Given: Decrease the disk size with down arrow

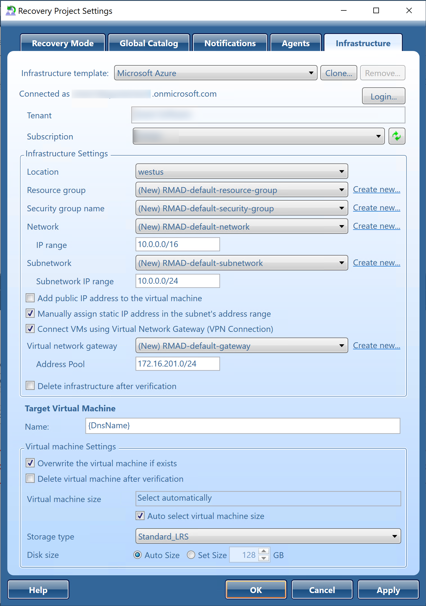Looking at the screenshot, I should click(264, 558).
